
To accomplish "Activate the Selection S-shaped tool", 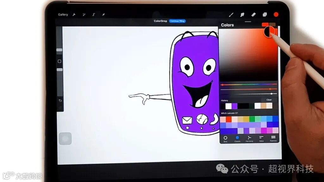I will (94, 15).
